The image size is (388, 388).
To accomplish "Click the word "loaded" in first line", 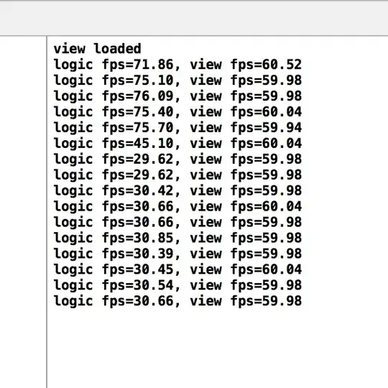I will (118, 49).
